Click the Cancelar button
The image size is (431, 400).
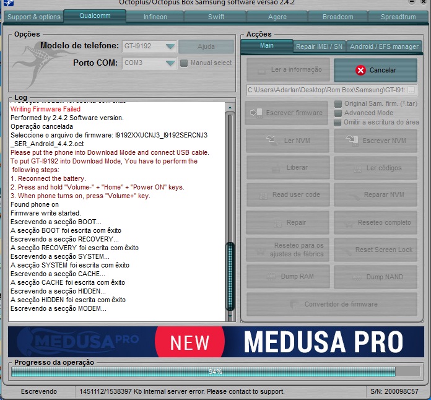[375, 70]
